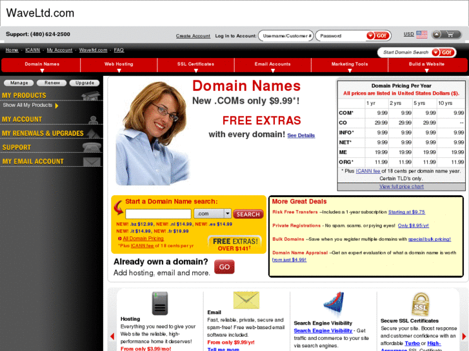Click the right carousel arrow
The image size is (469, 351).
pyautogui.click(x=464, y=336)
